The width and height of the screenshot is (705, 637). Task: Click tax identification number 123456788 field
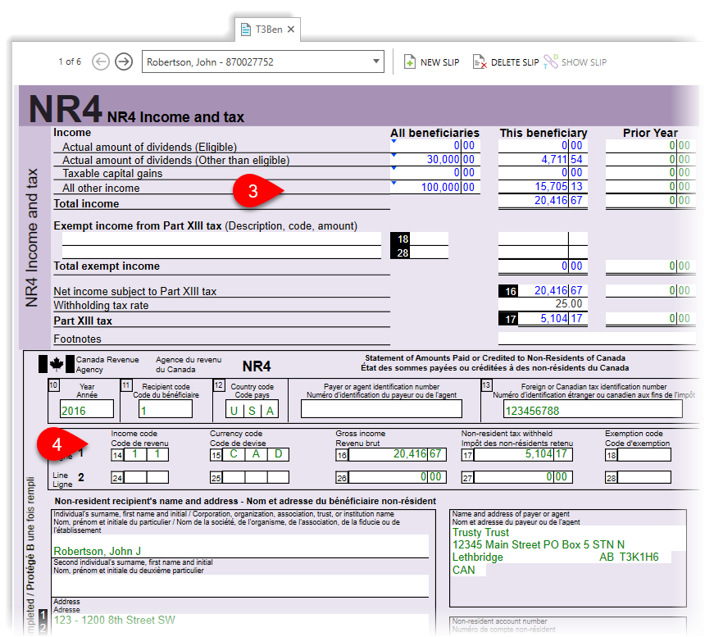(x=593, y=409)
